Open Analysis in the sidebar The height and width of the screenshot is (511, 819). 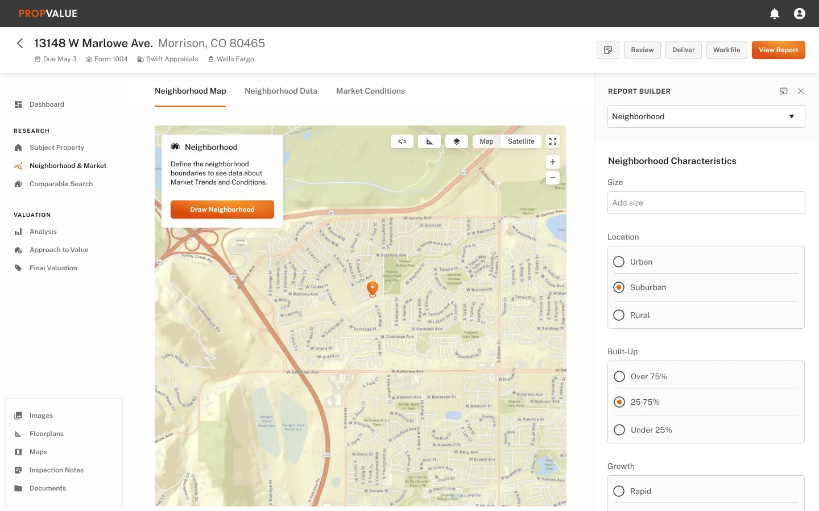coord(43,232)
